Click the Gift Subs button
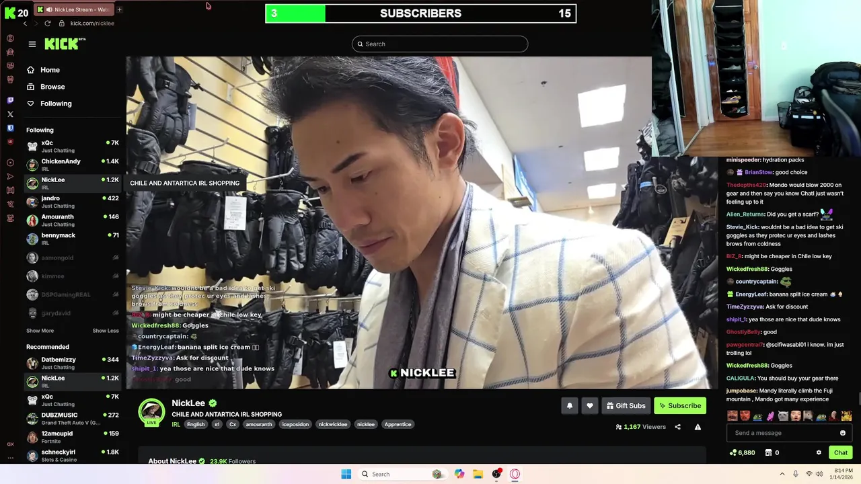The height and width of the screenshot is (484, 861). click(x=626, y=405)
